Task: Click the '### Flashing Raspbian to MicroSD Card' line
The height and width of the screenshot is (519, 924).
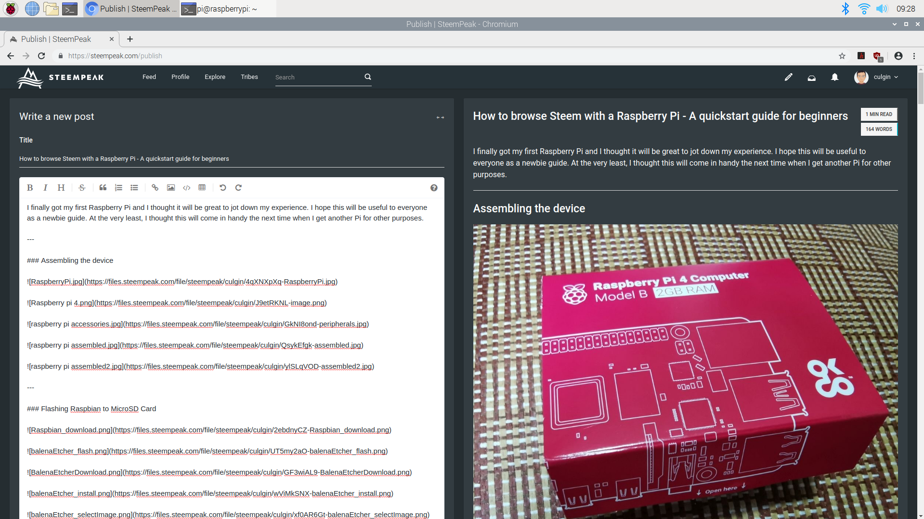Action: [x=91, y=409]
